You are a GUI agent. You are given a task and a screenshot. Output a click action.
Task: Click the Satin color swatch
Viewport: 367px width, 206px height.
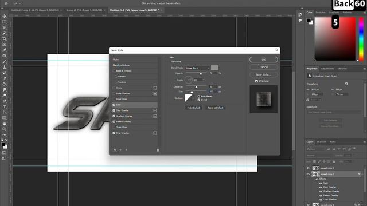pos(214,68)
